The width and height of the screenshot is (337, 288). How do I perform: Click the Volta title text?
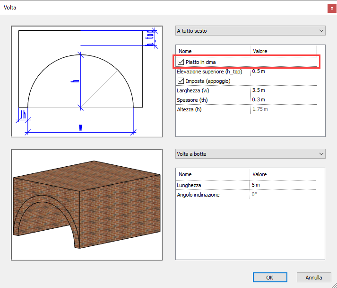10,8
